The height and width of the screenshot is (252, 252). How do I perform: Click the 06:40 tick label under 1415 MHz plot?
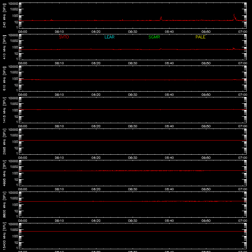(x=169, y=126)
